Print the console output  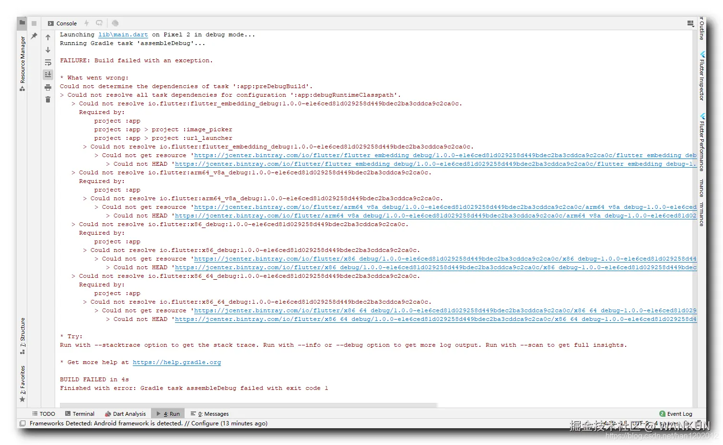(x=48, y=87)
